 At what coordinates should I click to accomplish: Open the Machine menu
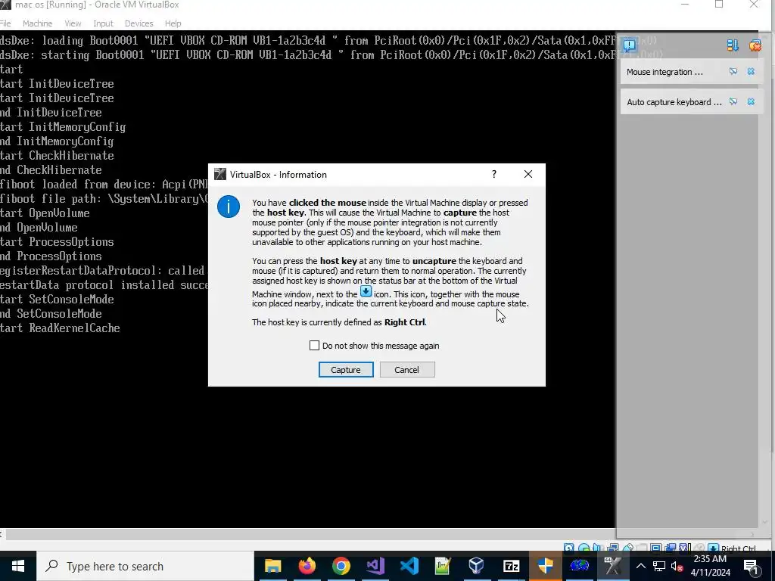pyautogui.click(x=37, y=23)
